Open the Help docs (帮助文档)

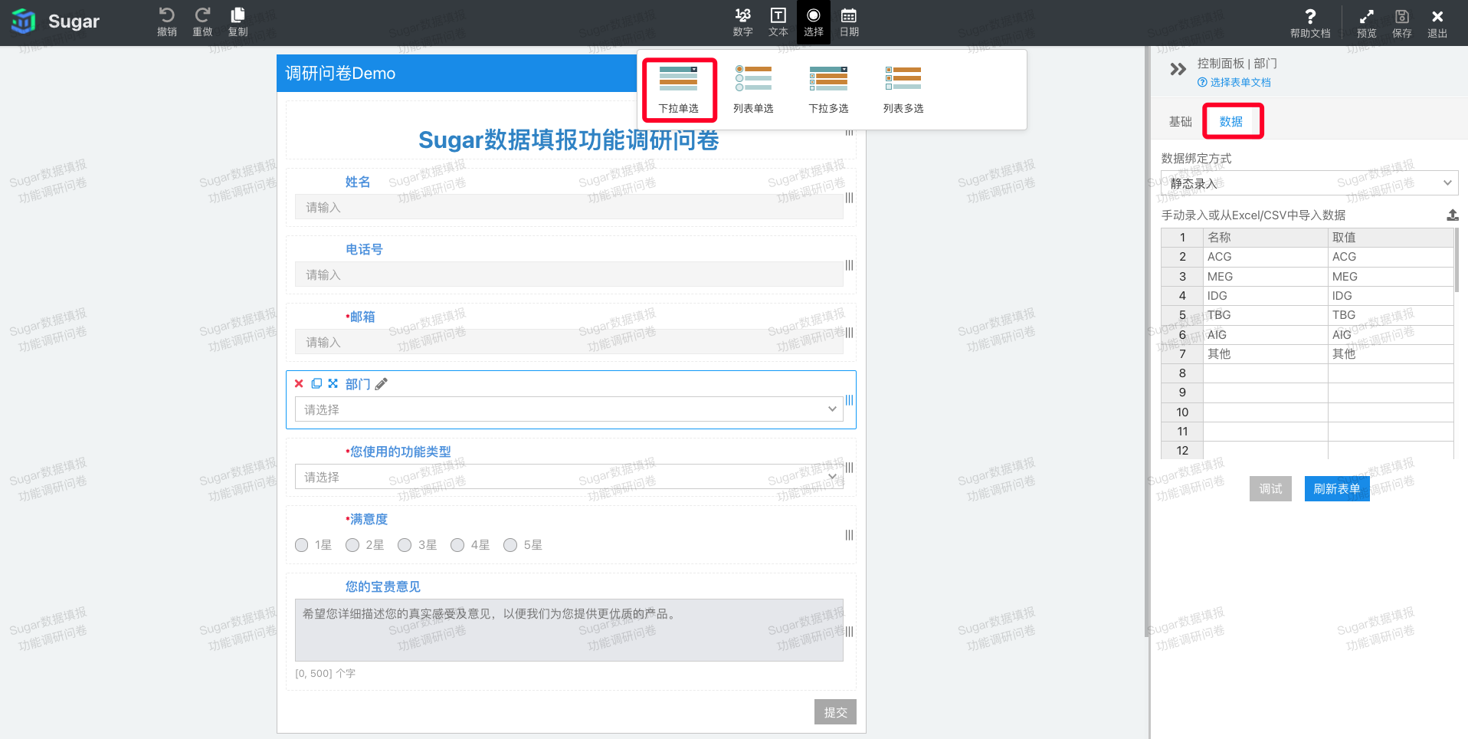pyautogui.click(x=1310, y=23)
